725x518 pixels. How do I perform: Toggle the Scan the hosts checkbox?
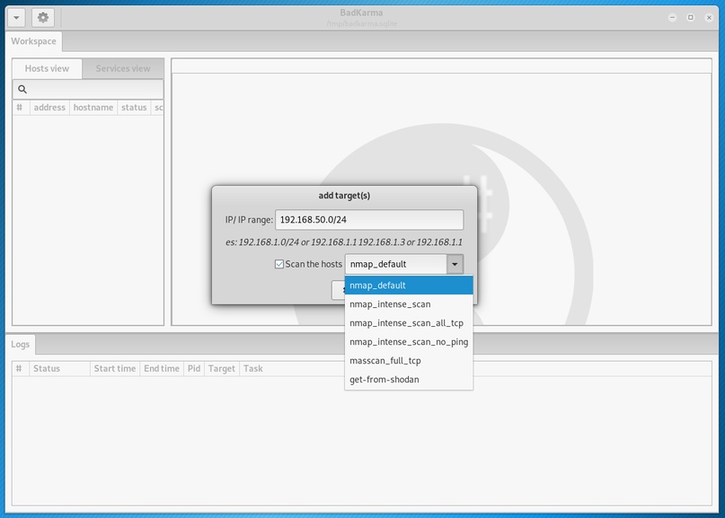279,264
